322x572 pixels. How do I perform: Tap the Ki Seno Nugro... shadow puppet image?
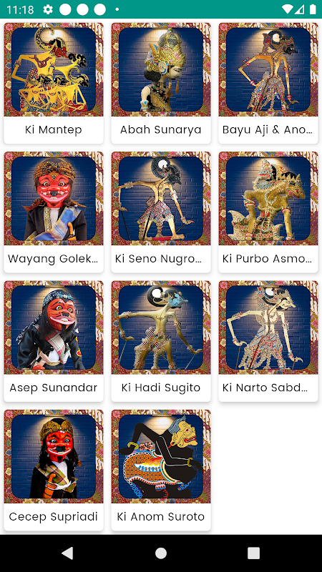tap(161, 199)
